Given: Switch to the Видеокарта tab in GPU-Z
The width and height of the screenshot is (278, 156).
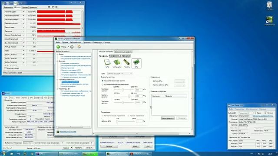Looking at the screenshot, I should pyautogui.click(x=8, y=7).
